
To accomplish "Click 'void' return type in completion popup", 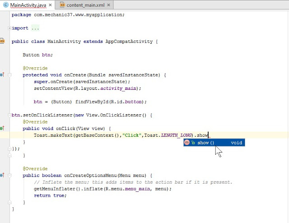I will pos(237,143).
